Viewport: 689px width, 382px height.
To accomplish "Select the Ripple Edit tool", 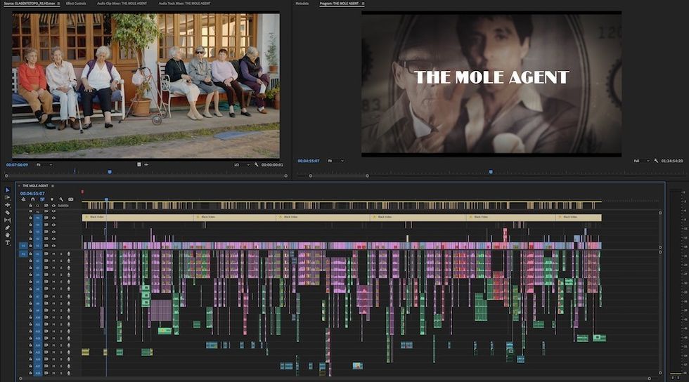I will (8, 205).
